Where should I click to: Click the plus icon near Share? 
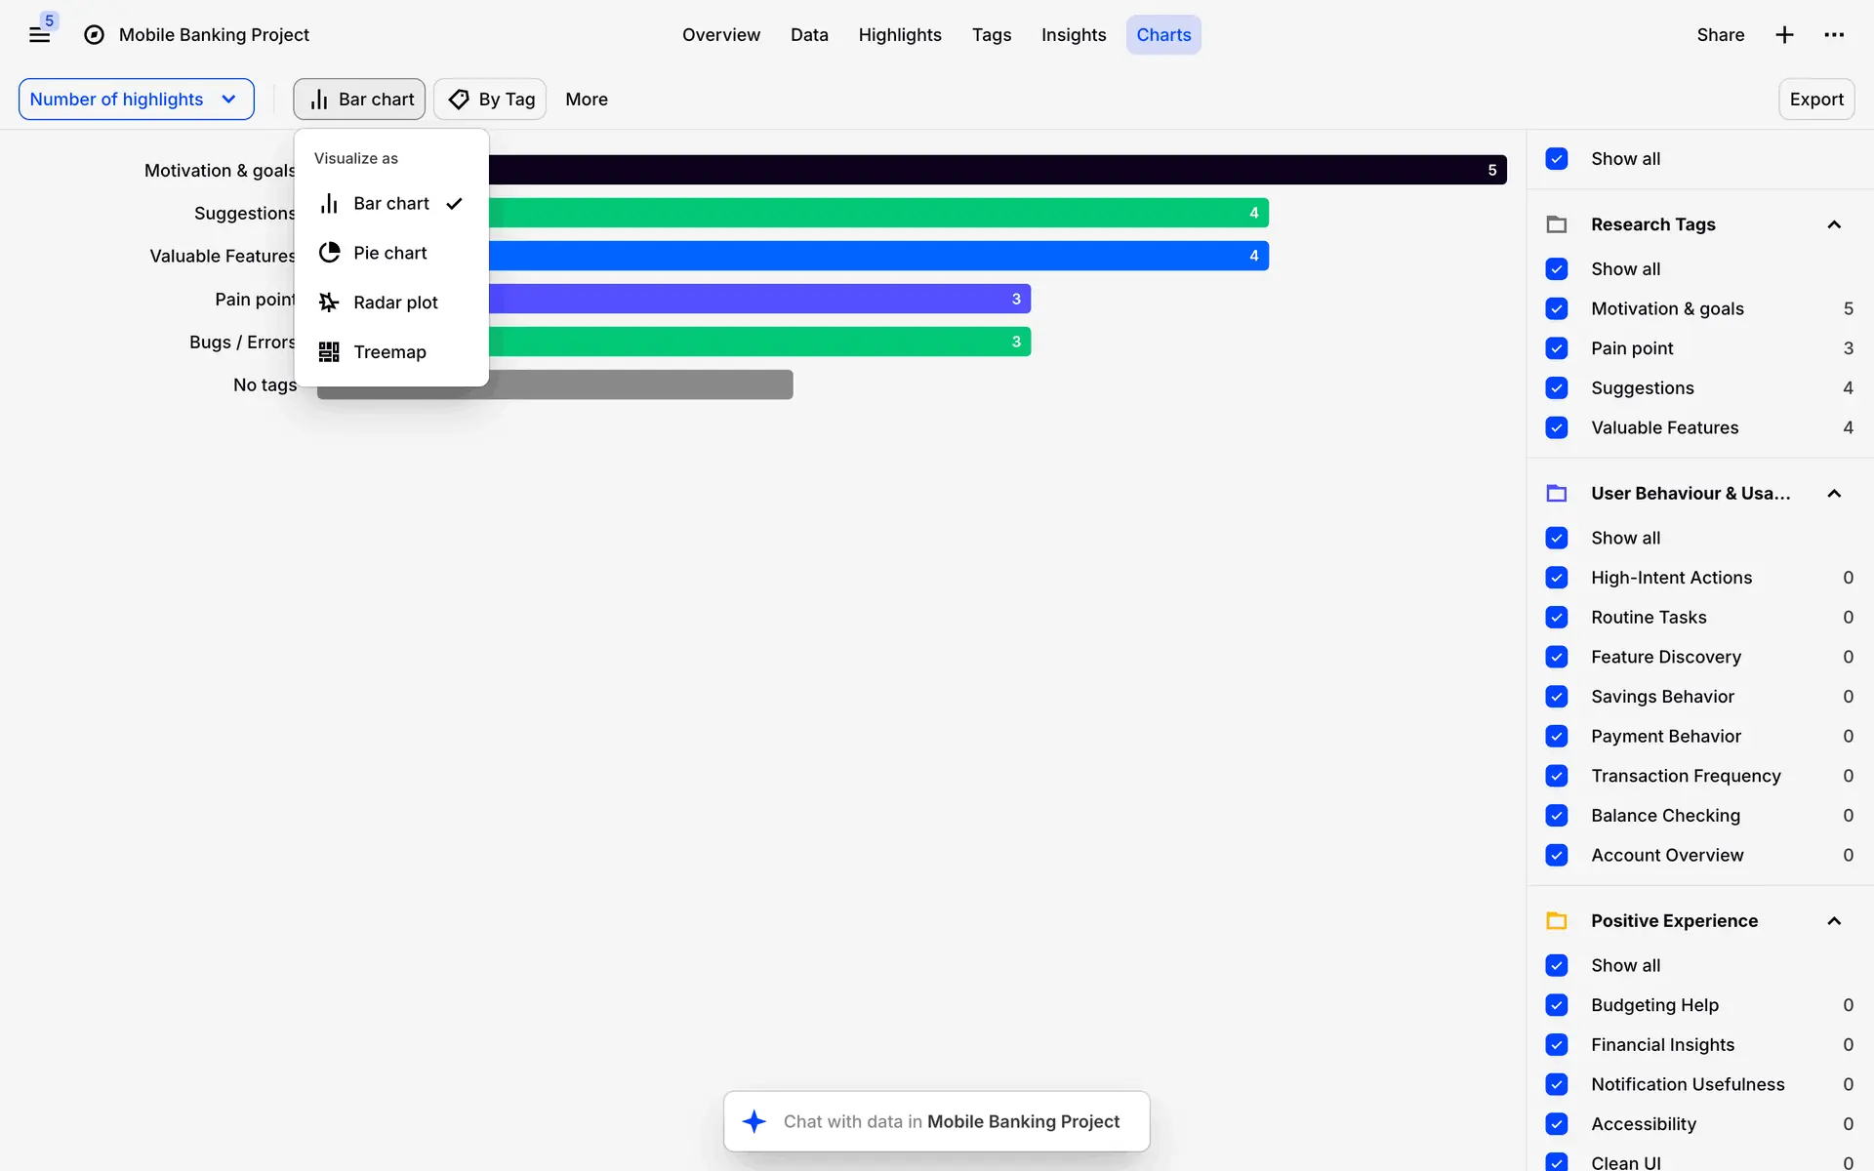coord(1784,35)
